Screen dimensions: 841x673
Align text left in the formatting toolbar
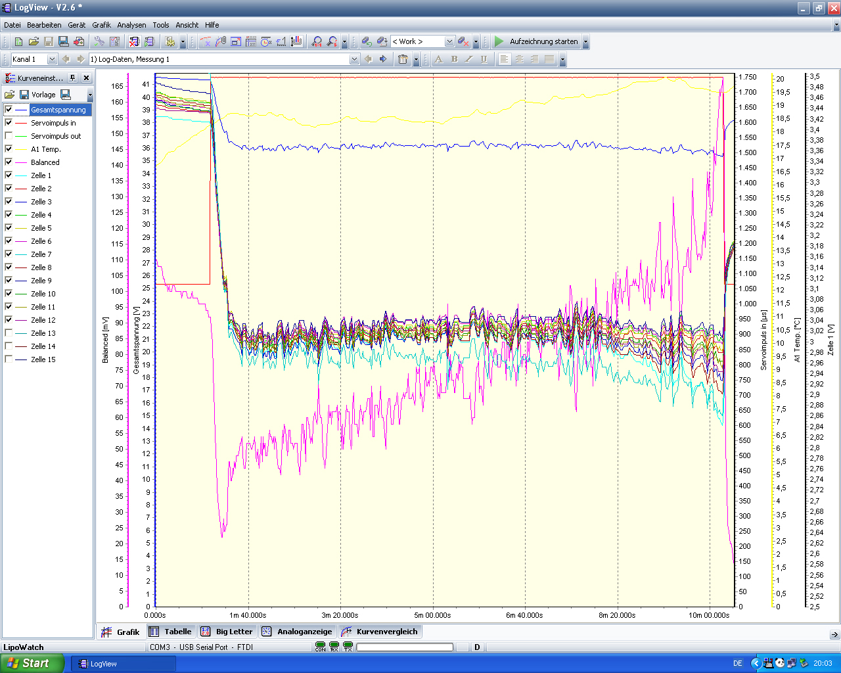click(504, 59)
